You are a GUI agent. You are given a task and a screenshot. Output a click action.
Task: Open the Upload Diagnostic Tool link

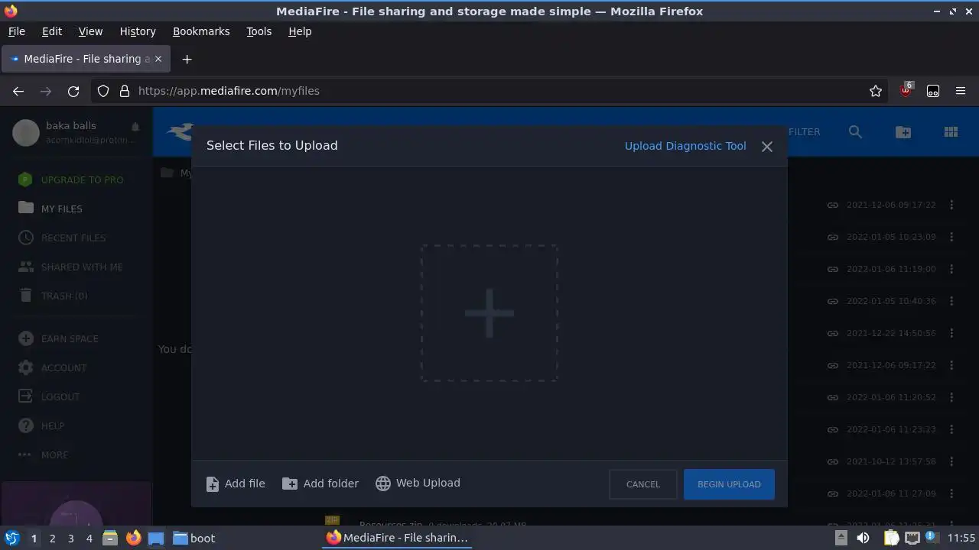pos(685,146)
